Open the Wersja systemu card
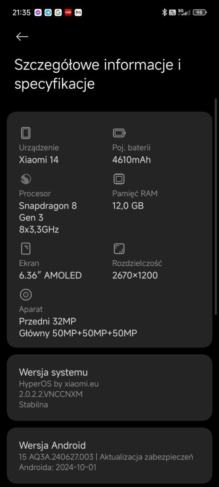Image resolution: width=219 pixels, height=487 pixels. tap(109, 387)
